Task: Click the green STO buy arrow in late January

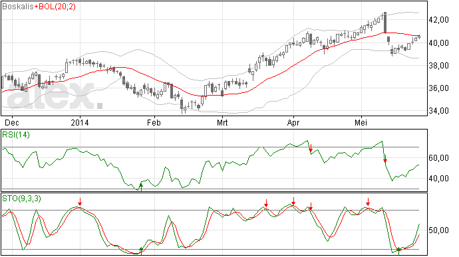Action: (141, 251)
